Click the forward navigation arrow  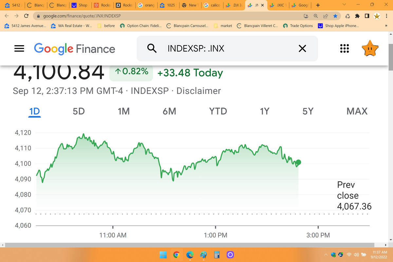[16, 15]
